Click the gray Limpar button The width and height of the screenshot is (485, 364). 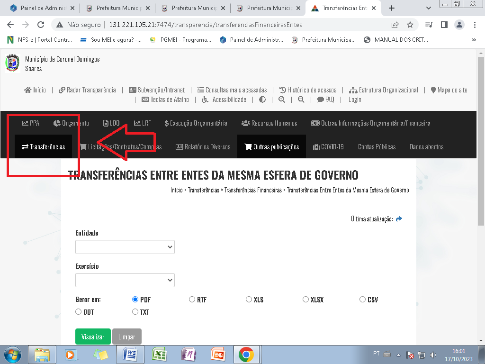click(x=127, y=337)
